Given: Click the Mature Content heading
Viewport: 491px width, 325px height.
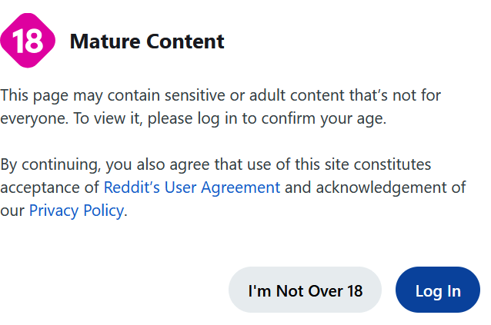Looking at the screenshot, I should pyautogui.click(x=147, y=41).
